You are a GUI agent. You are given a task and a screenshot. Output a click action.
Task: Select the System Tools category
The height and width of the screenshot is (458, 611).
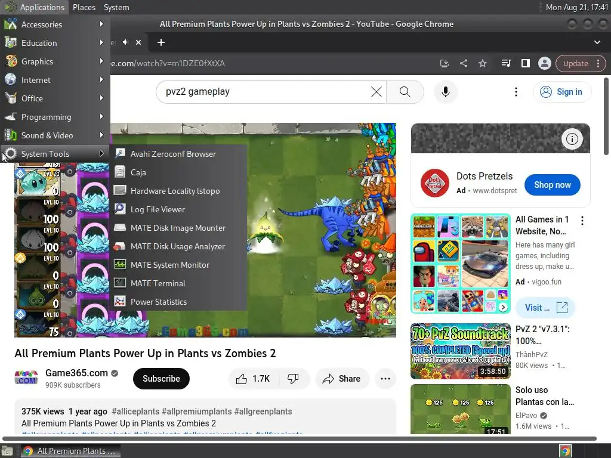55,154
